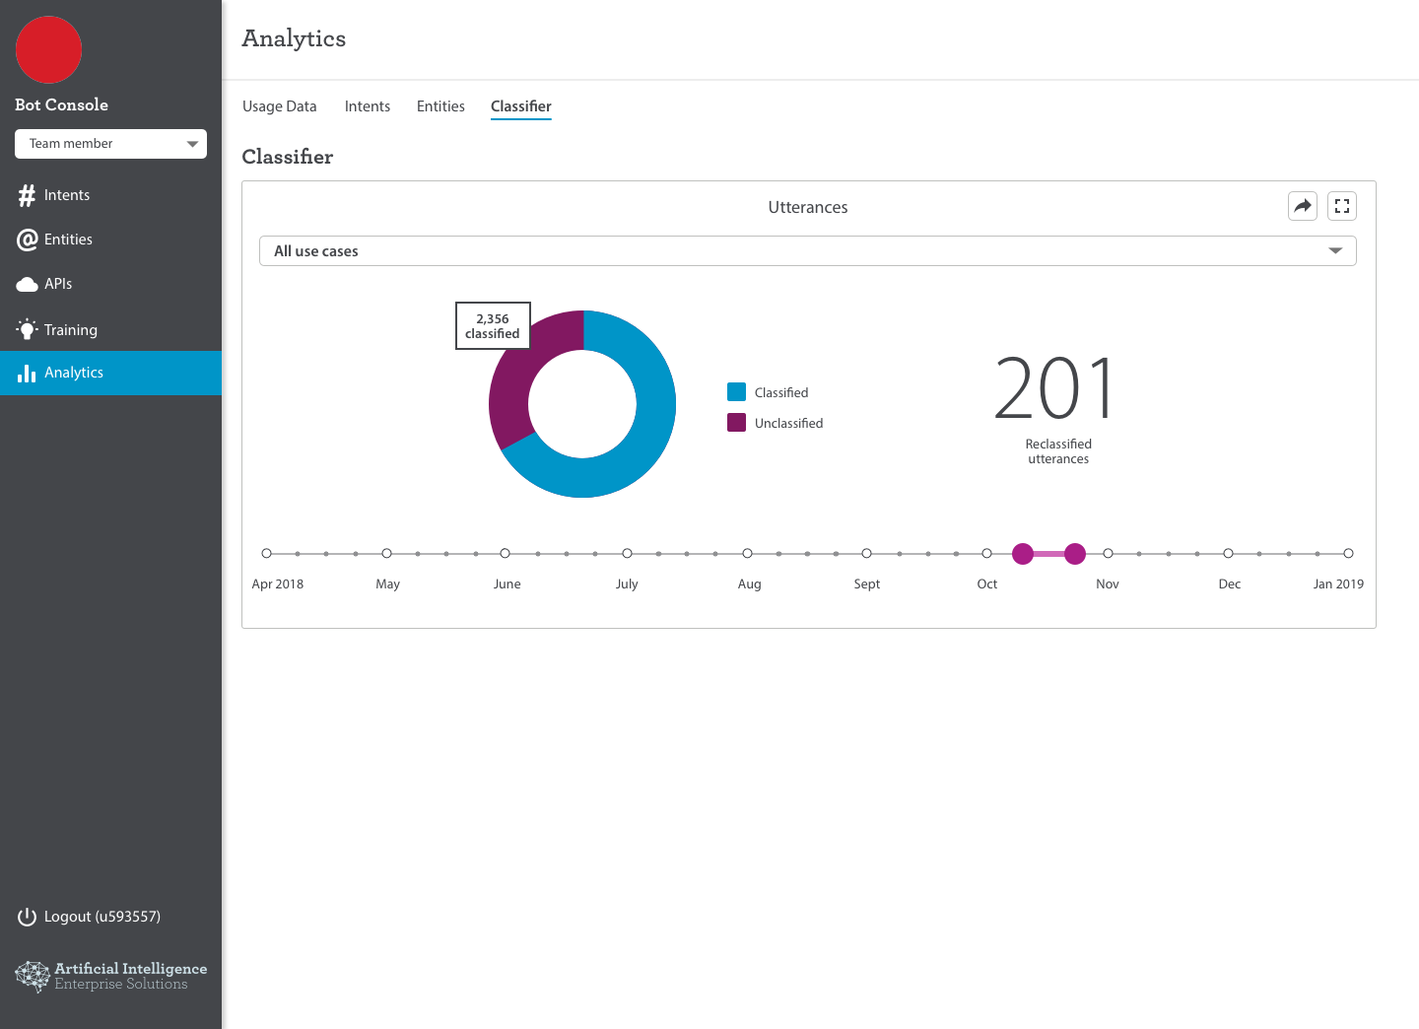Click the Artificial Intelligence Enterprise Solutions logo
Viewport: 1419px width, 1029px height.
(x=111, y=976)
